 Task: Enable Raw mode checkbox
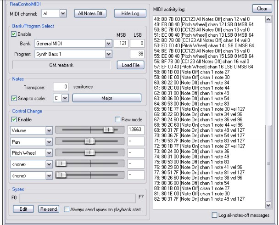(117, 119)
